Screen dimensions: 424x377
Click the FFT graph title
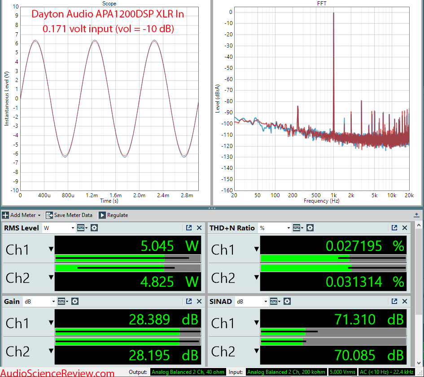point(322,4)
